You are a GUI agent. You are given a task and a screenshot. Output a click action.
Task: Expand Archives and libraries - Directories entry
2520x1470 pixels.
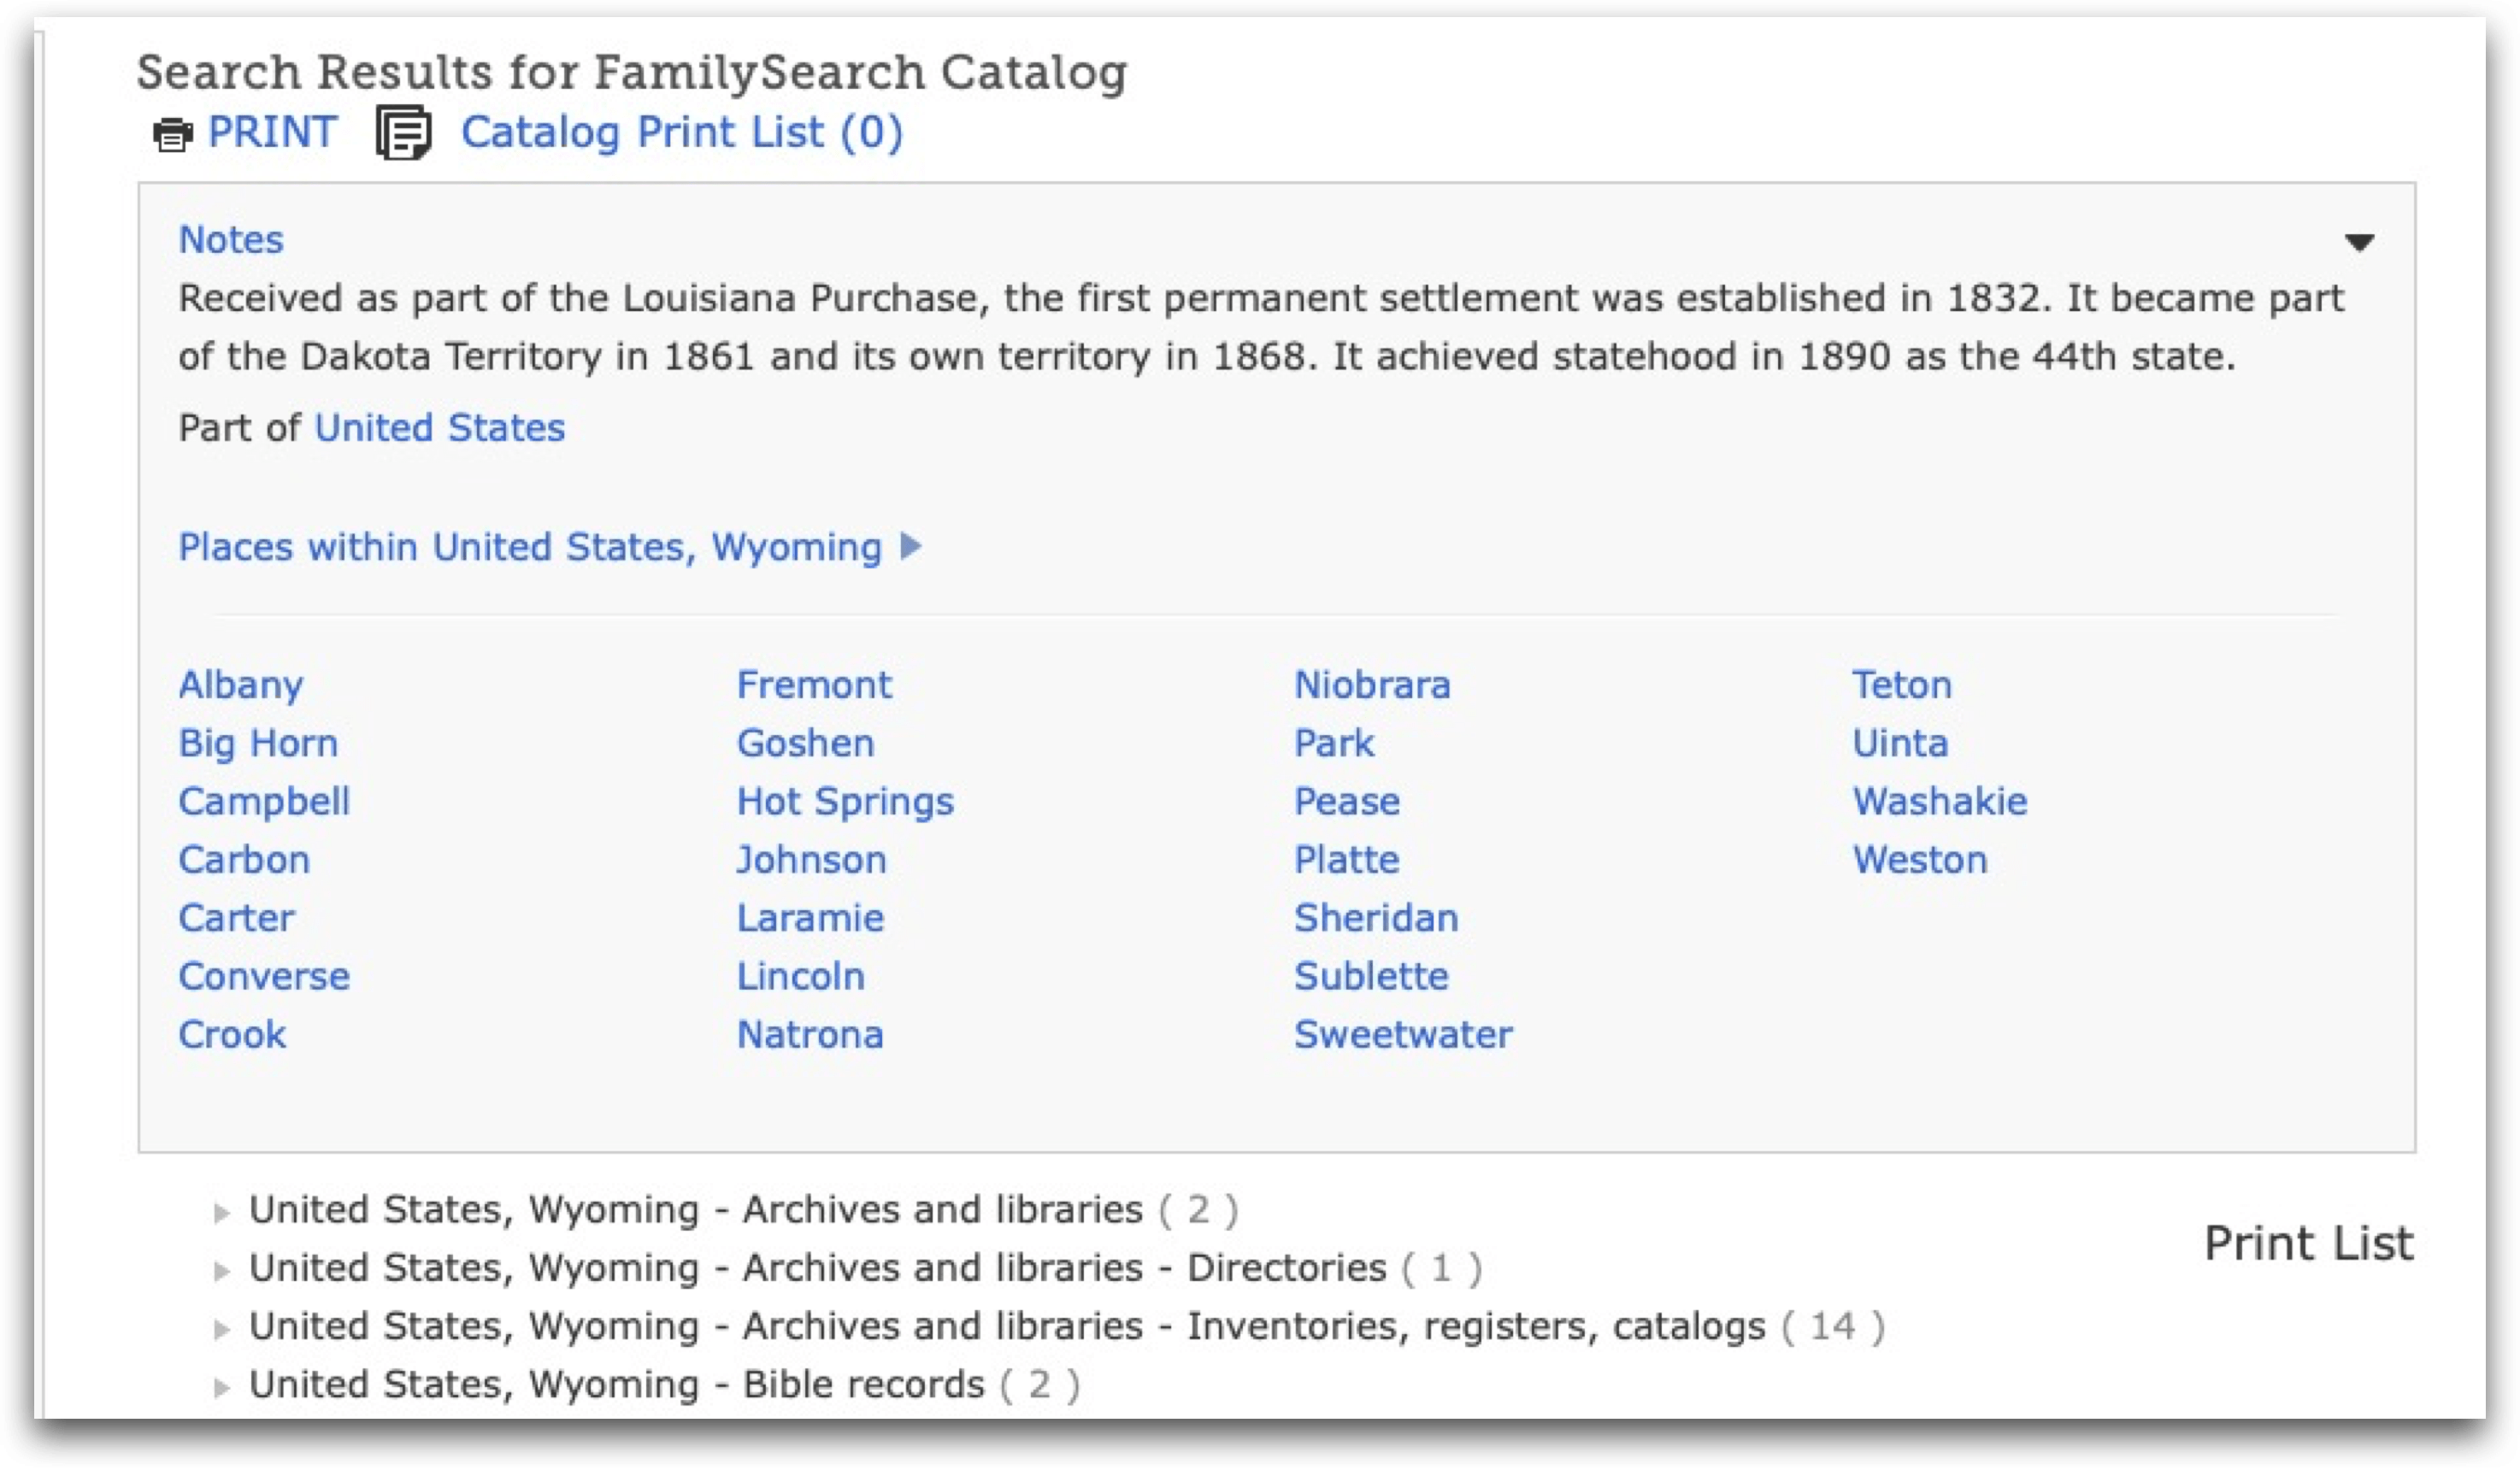tap(222, 1271)
